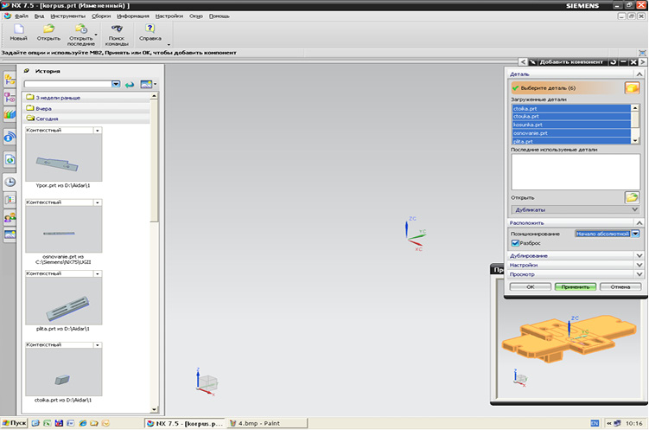Viewport: 649px width, 430px height.
Task: Select the History clock sidebar icon
Action: [10, 182]
